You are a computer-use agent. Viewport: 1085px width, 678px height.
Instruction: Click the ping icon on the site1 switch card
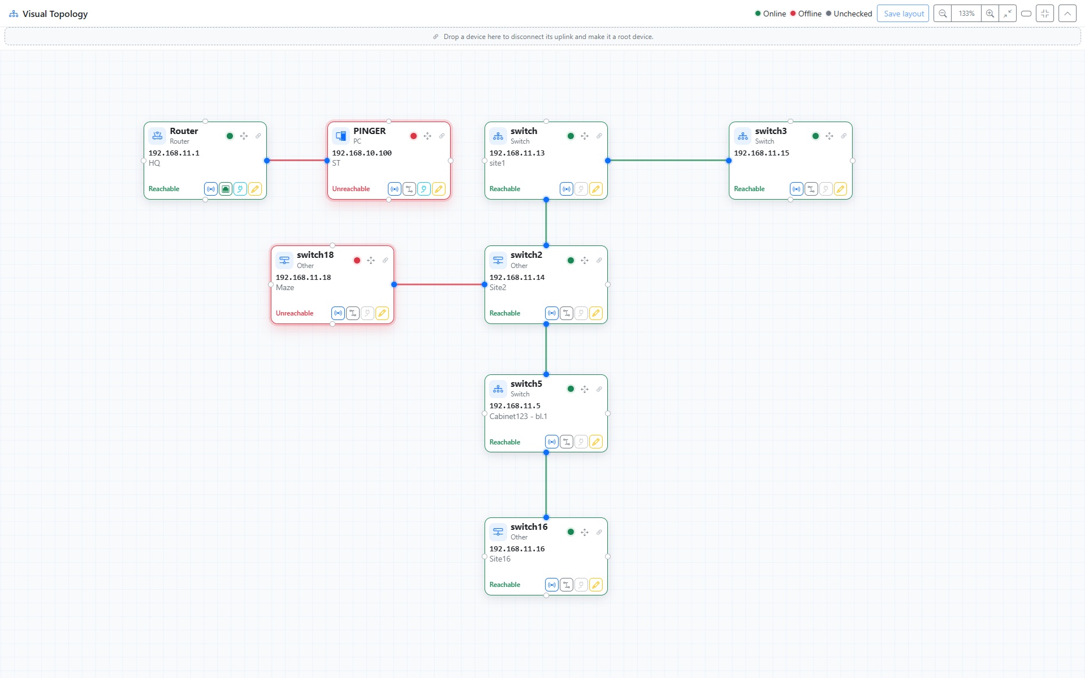567,189
